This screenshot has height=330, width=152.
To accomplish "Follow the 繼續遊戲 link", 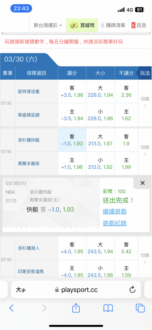I will (x=114, y=211).
